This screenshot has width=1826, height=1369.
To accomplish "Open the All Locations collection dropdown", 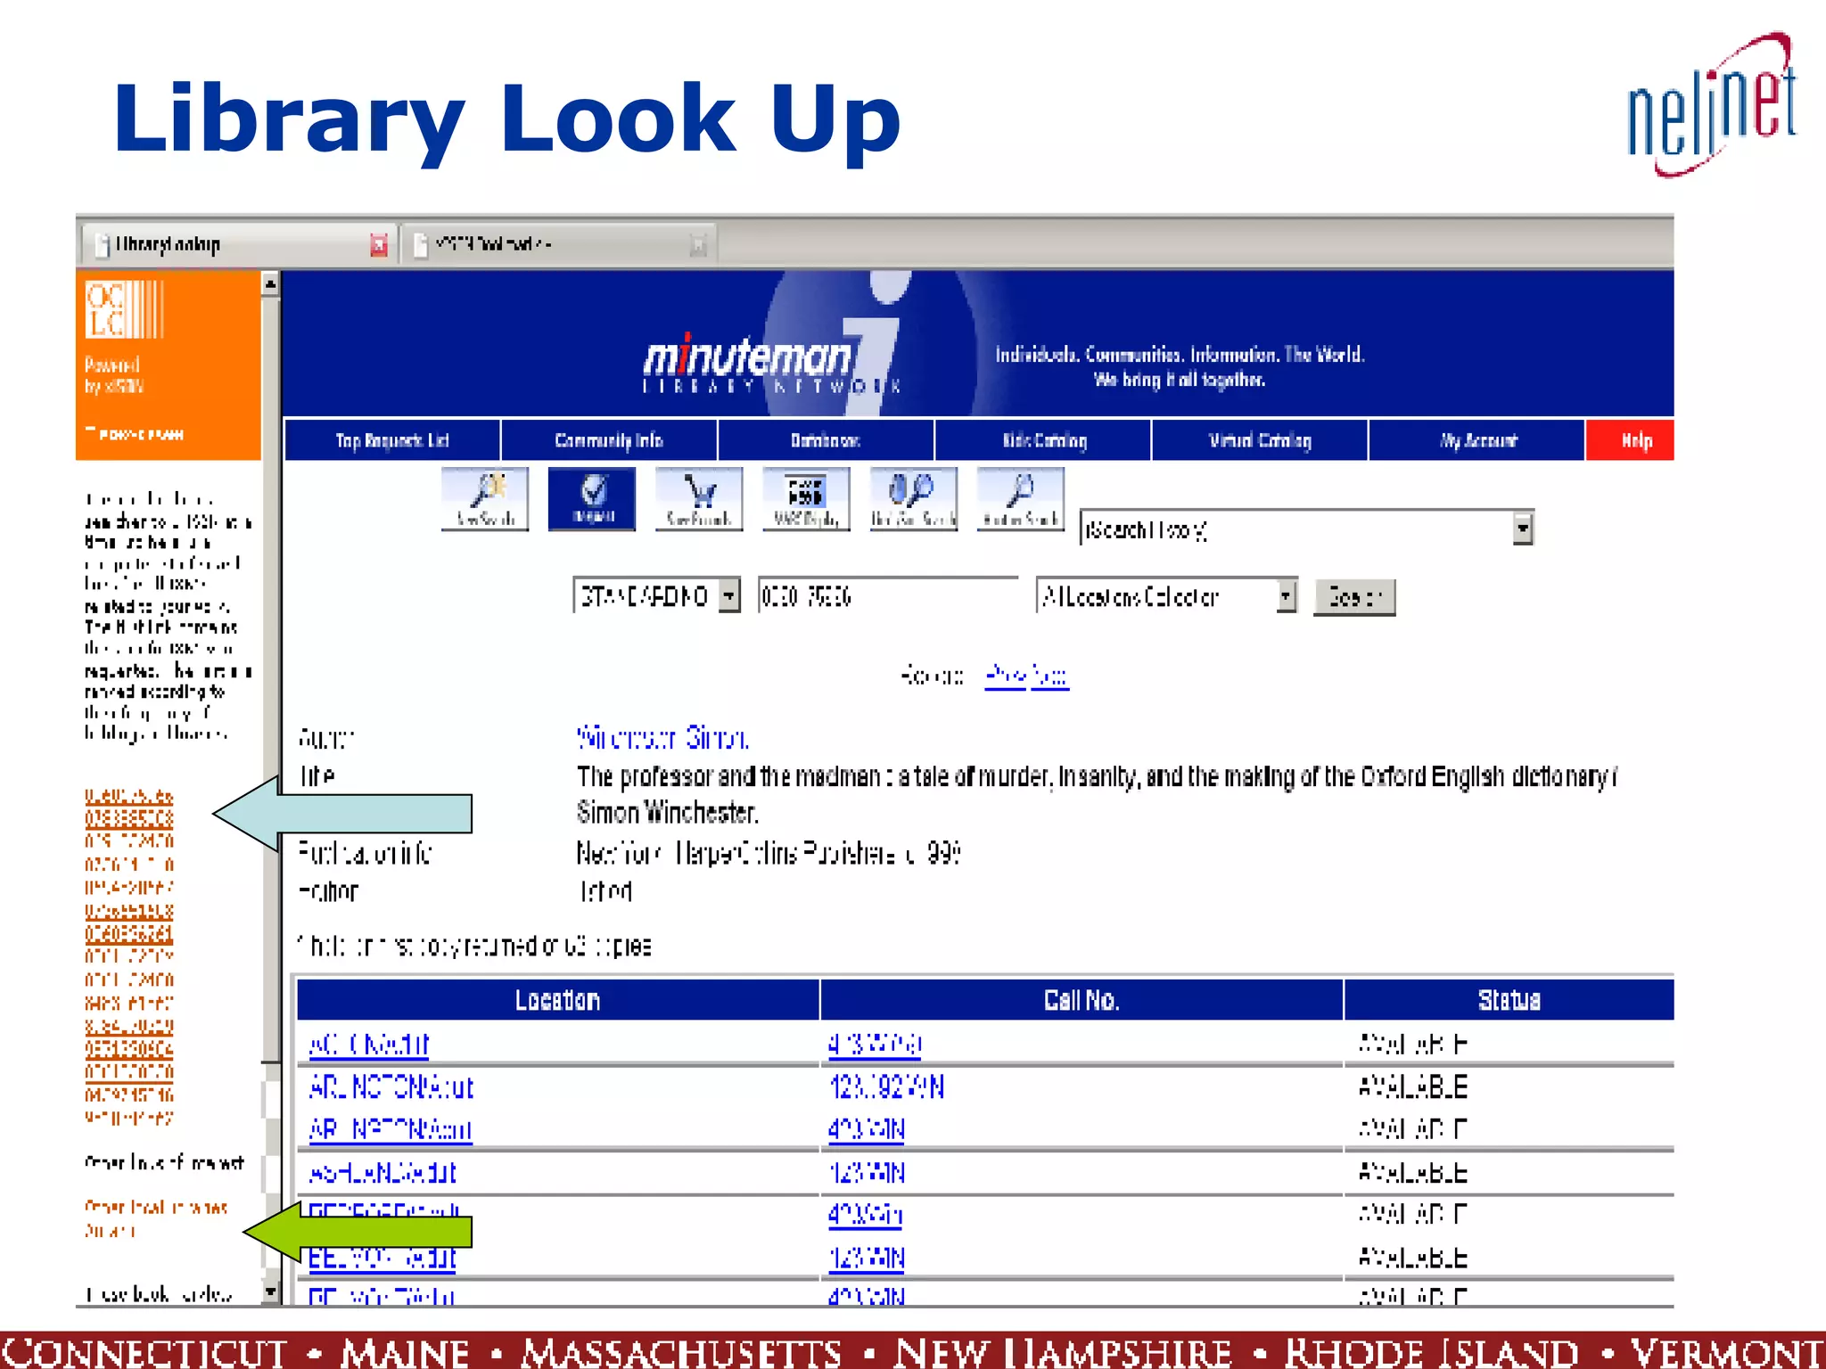I will point(1286,596).
